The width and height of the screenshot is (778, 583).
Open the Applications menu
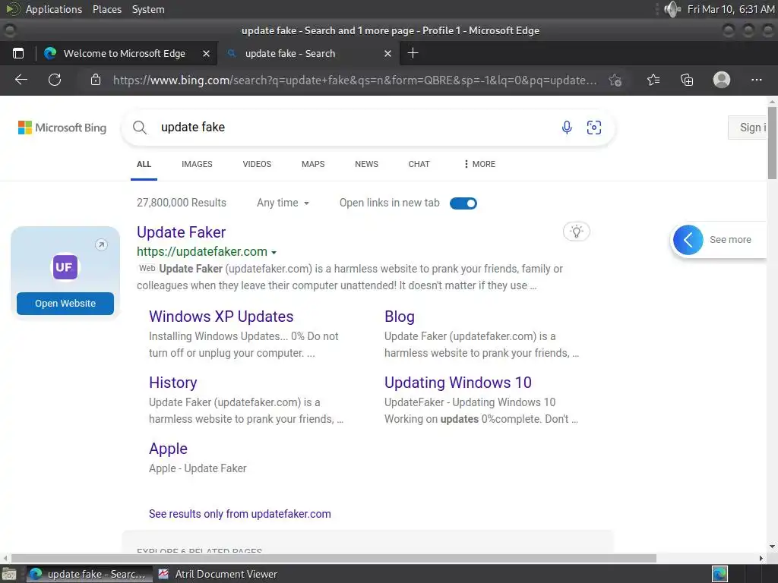tap(54, 9)
